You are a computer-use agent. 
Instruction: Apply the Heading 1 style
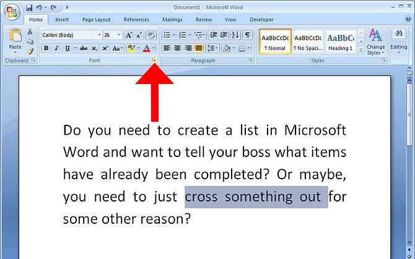341,41
